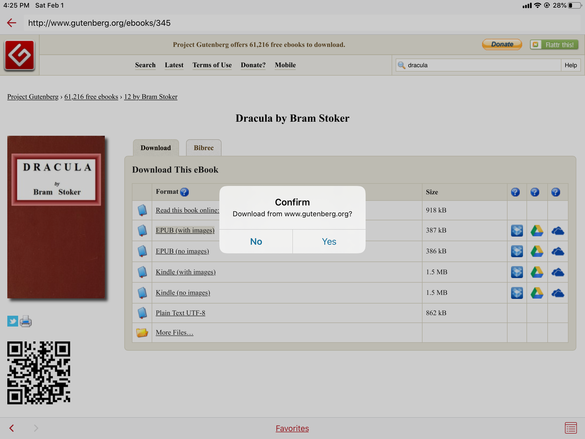The height and width of the screenshot is (439, 585).
Task: Tap Yes in the Confirm dialog
Action: 329,241
